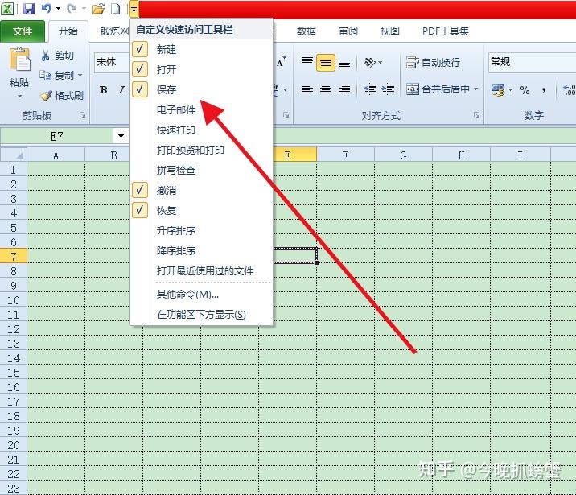Select column F header
This screenshot has height=495, width=576.
[x=345, y=155]
